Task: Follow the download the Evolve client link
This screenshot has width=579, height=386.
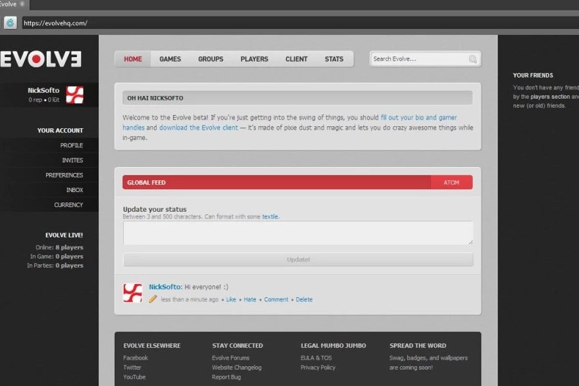Action: tap(198, 128)
